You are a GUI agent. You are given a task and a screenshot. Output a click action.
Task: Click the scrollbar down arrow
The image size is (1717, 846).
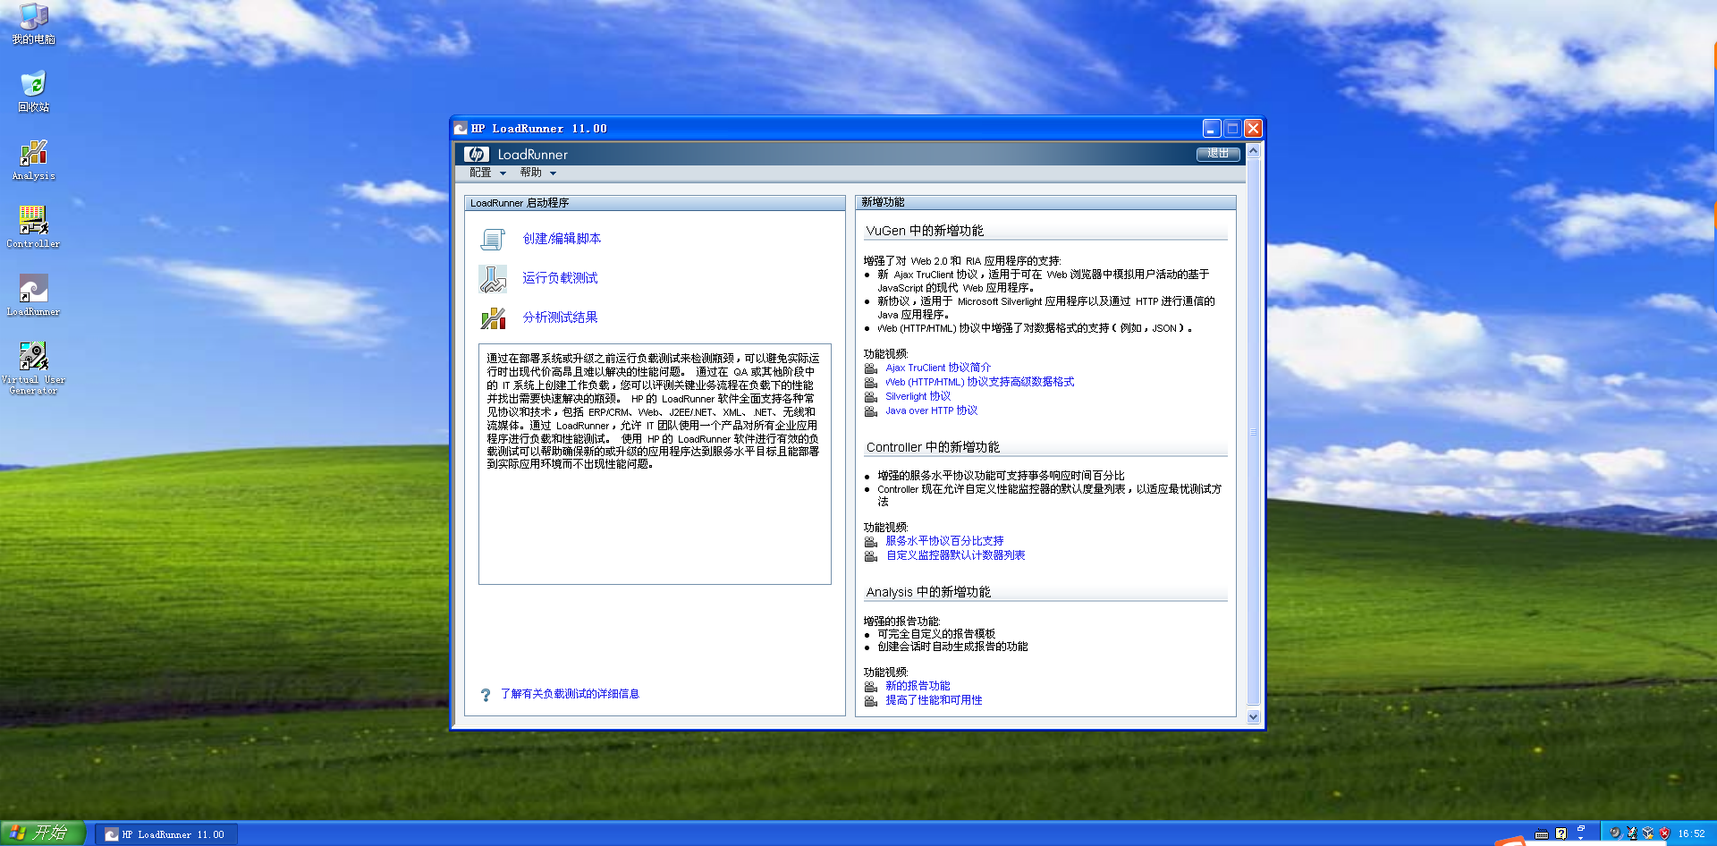coord(1253,716)
